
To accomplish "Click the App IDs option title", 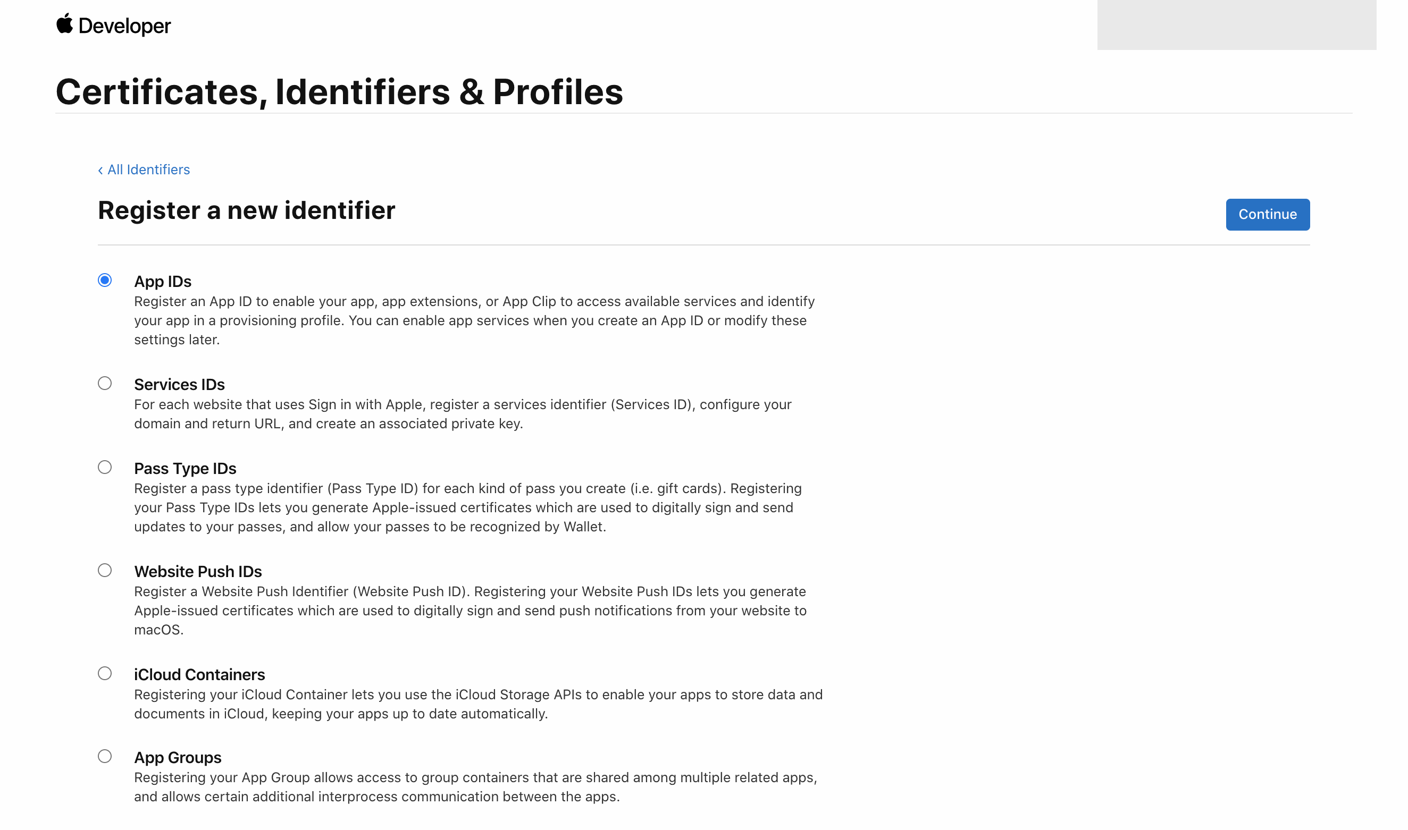I will tap(162, 281).
